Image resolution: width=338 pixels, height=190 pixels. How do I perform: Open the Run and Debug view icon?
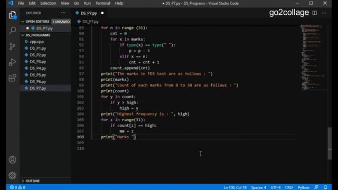point(13,62)
